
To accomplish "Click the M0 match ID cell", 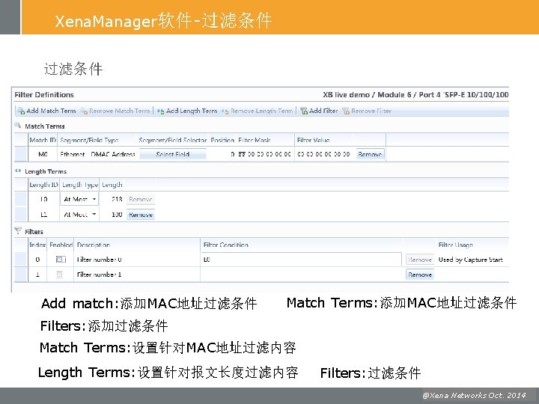I will point(43,154).
